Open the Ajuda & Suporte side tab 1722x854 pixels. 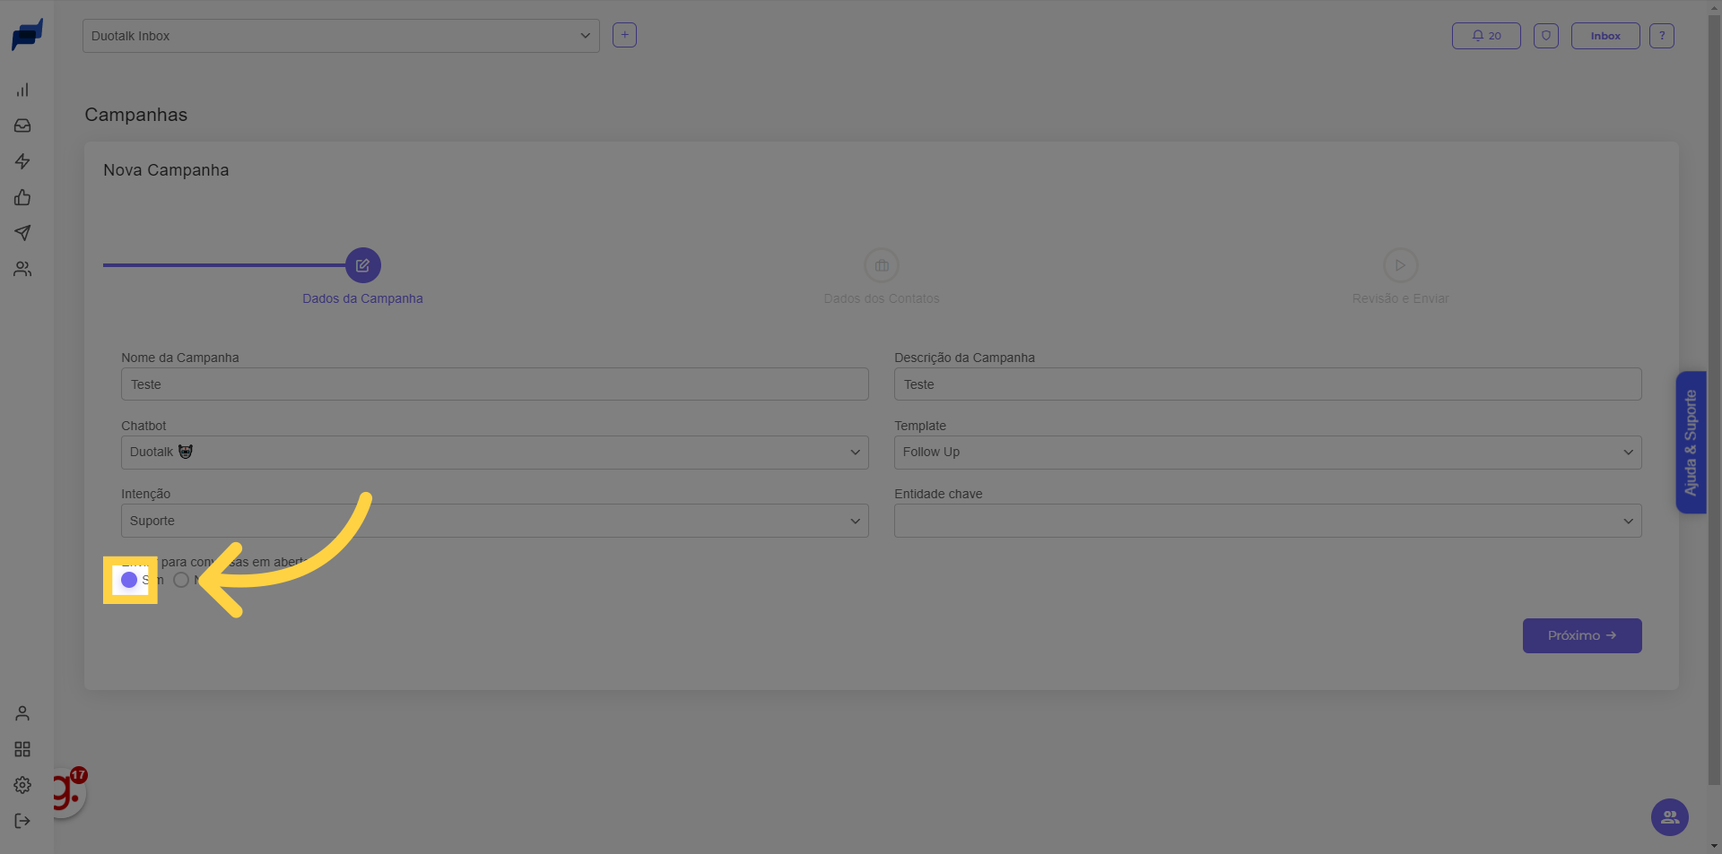[x=1691, y=443]
